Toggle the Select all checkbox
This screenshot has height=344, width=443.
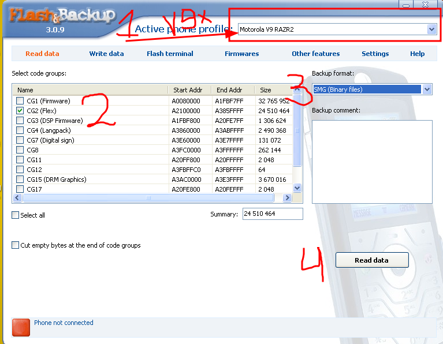[x=15, y=215]
